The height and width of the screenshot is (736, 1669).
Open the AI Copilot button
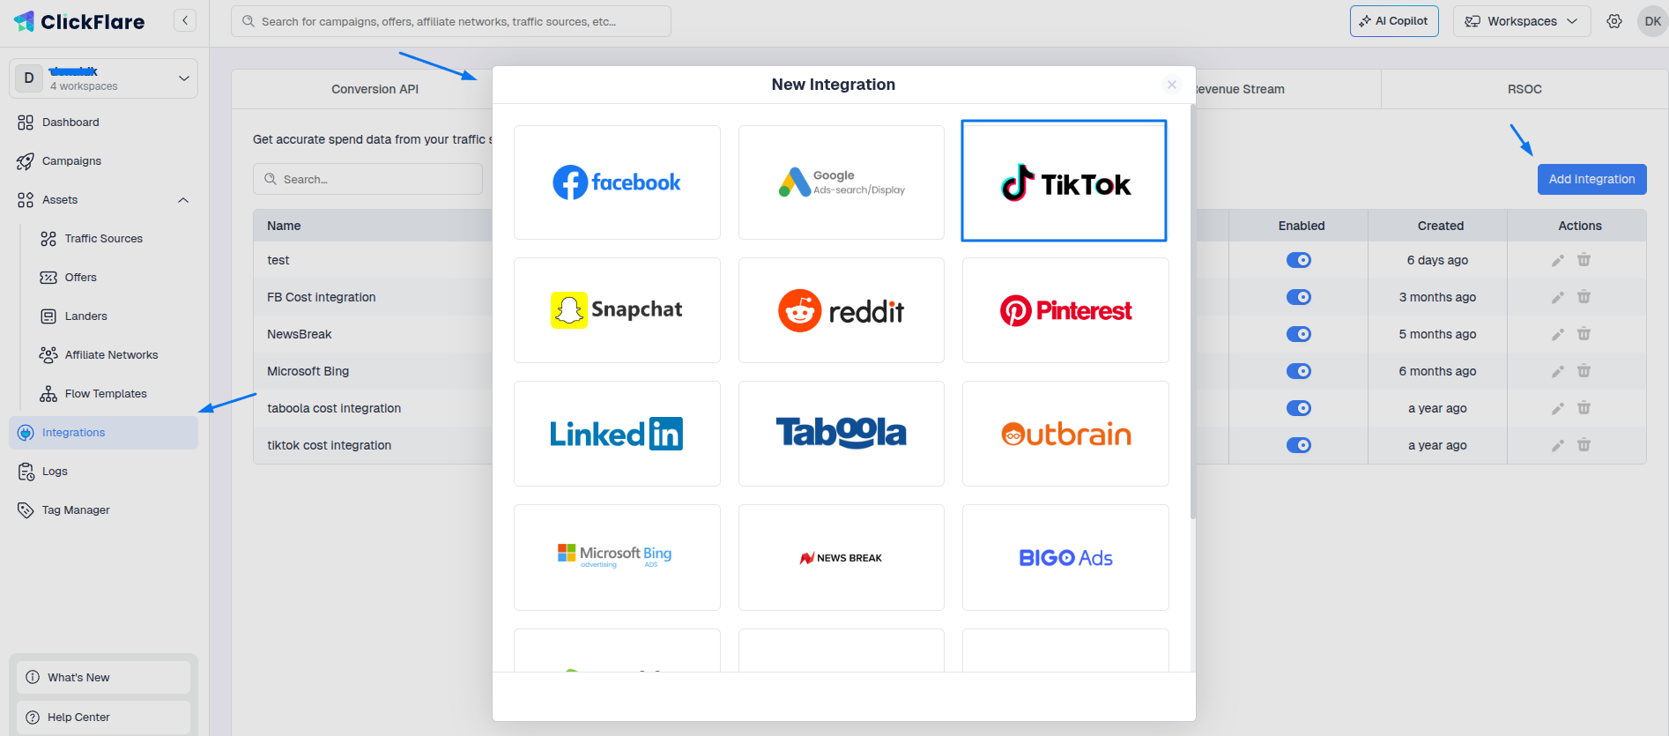coord(1394,21)
